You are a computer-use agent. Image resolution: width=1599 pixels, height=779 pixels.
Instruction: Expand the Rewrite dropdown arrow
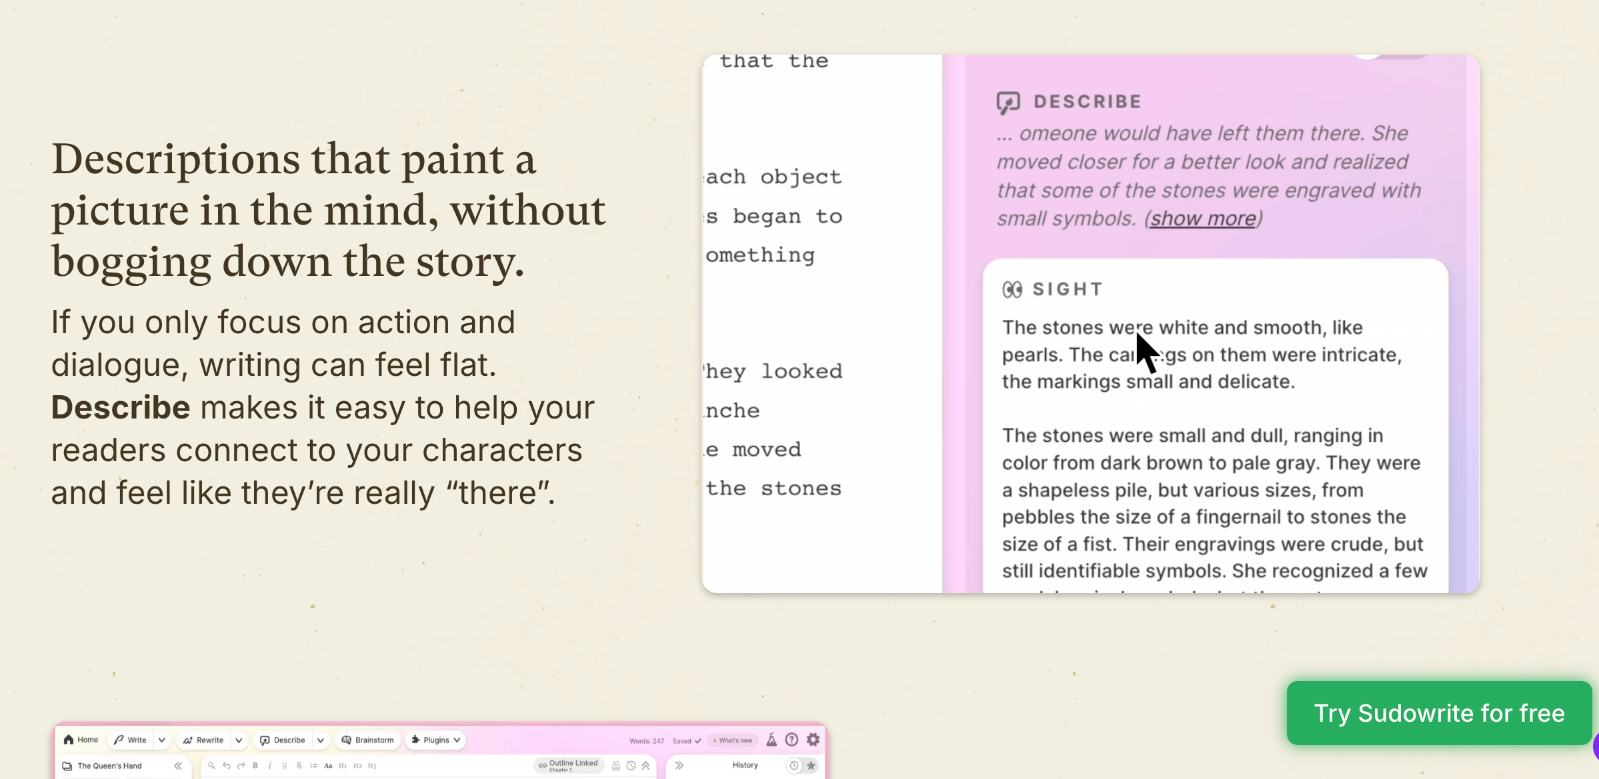239,740
